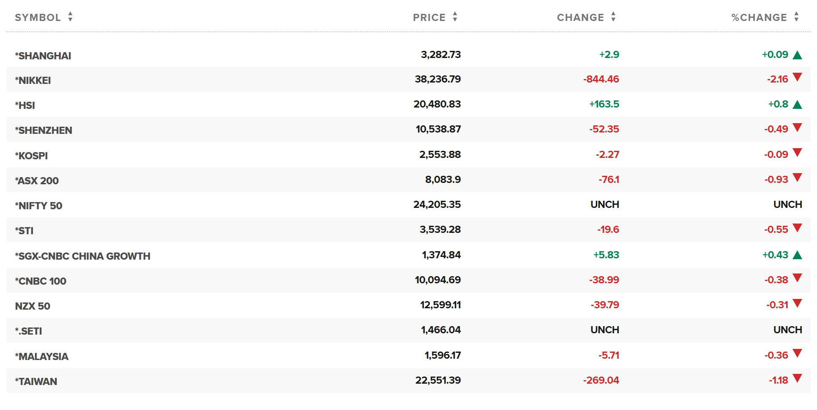Viewport: 817px width, 410px height.
Task: Select HSI price 20,480.83
Action: [x=437, y=104]
